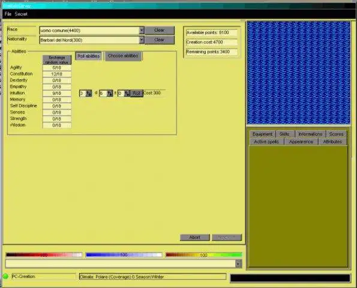Click the Self Discipline label
Image resolution: width=357 pixels, height=288 pixels.
click(23, 106)
